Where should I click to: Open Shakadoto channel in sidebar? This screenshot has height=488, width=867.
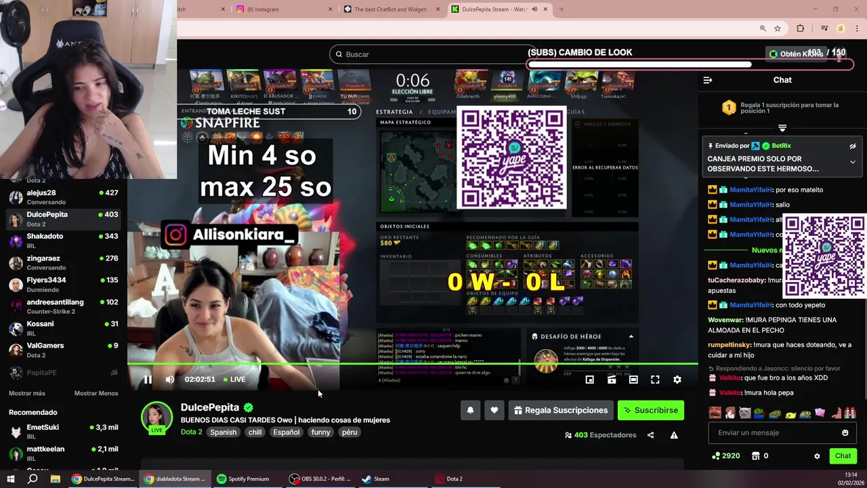point(63,241)
